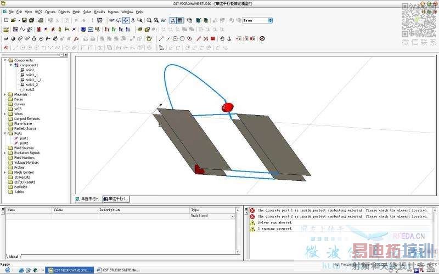
Task: Select solid1_1_1 in the tree
Action: coord(33,79)
